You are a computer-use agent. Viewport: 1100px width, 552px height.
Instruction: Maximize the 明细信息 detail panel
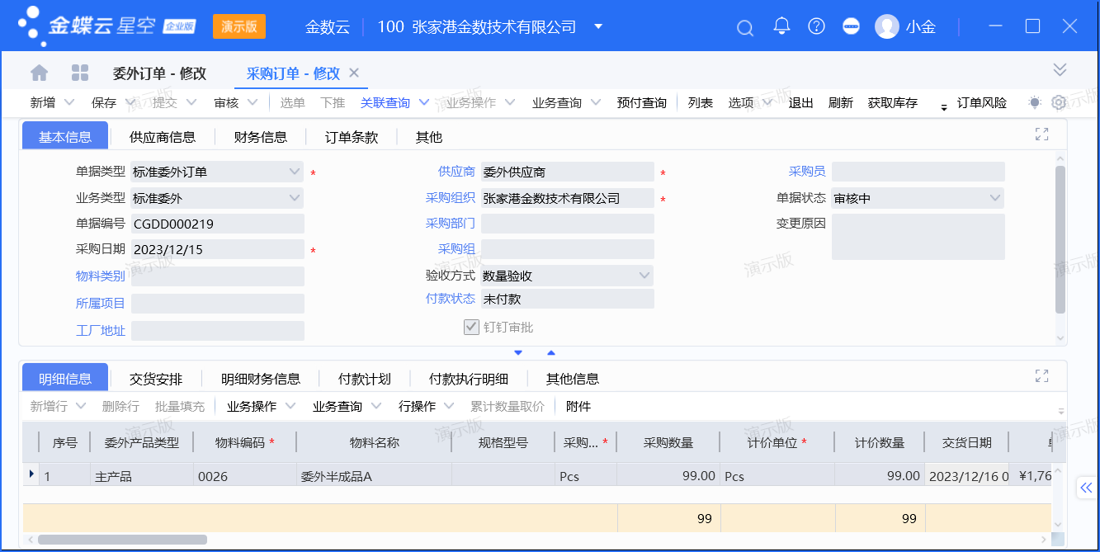[x=1041, y=376]
